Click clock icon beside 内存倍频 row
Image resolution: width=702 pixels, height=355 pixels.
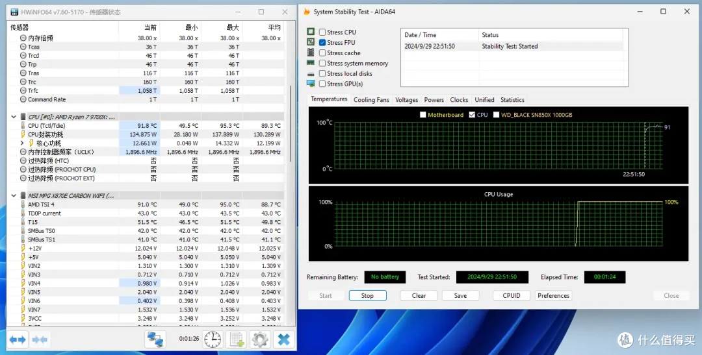click(x=23, y=38)
